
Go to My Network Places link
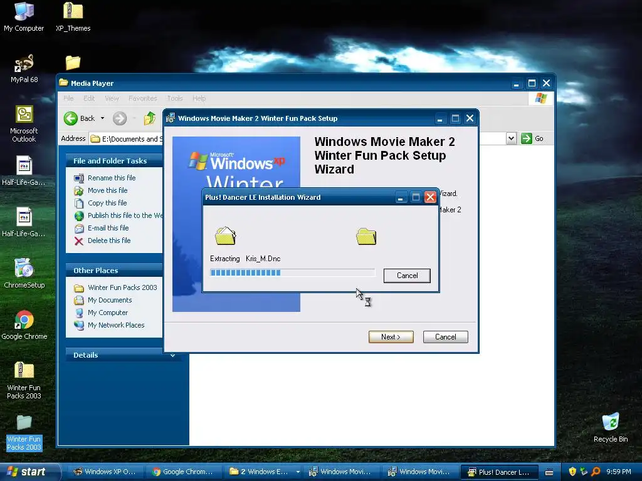pos(116,325)
